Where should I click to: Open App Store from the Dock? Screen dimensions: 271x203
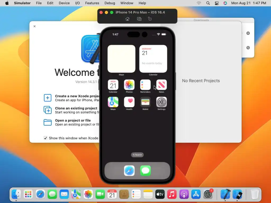pyautogui.click(x=196, y=194)
